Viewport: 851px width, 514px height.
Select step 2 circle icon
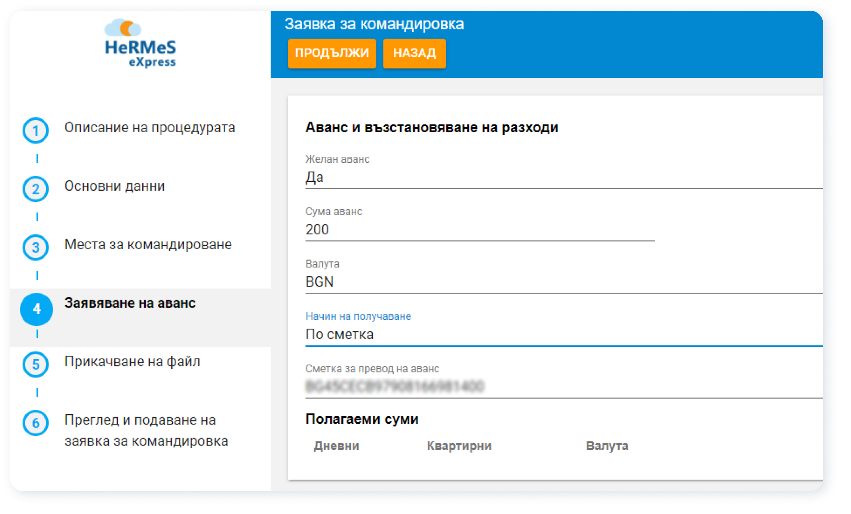tap(36, 189)
